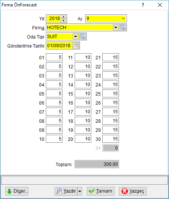Screen dimensions: 169x199
Task: Confirm with the Tamam button
Action: [x=101, y=191]
